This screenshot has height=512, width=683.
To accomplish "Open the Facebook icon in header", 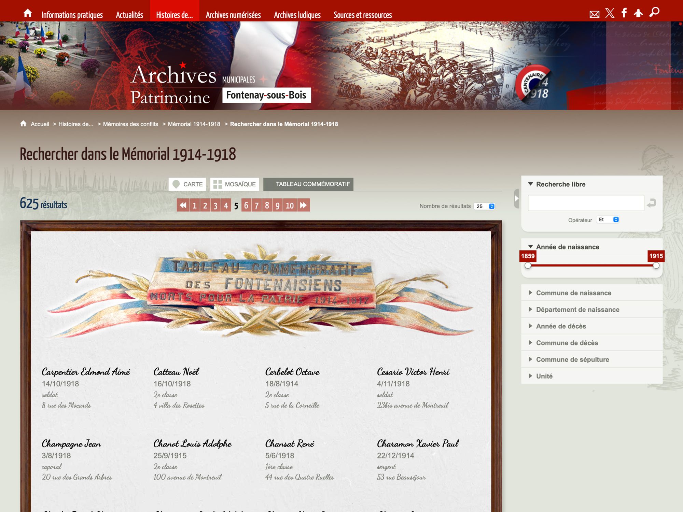I will (624, 13).
